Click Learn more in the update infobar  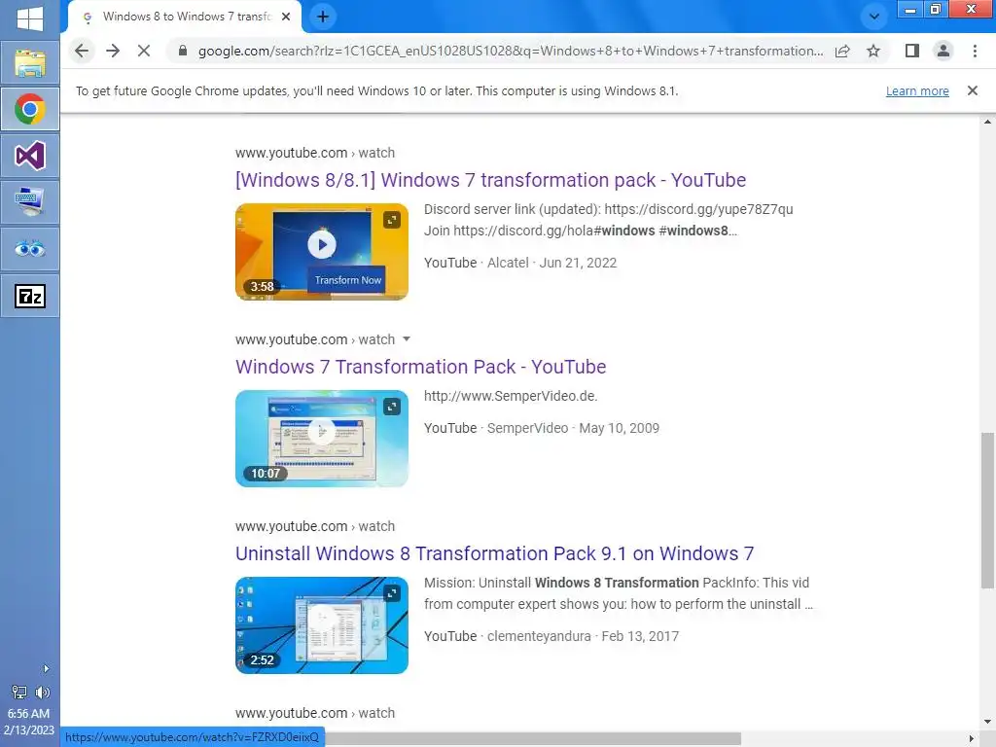(x=917, y=90)
